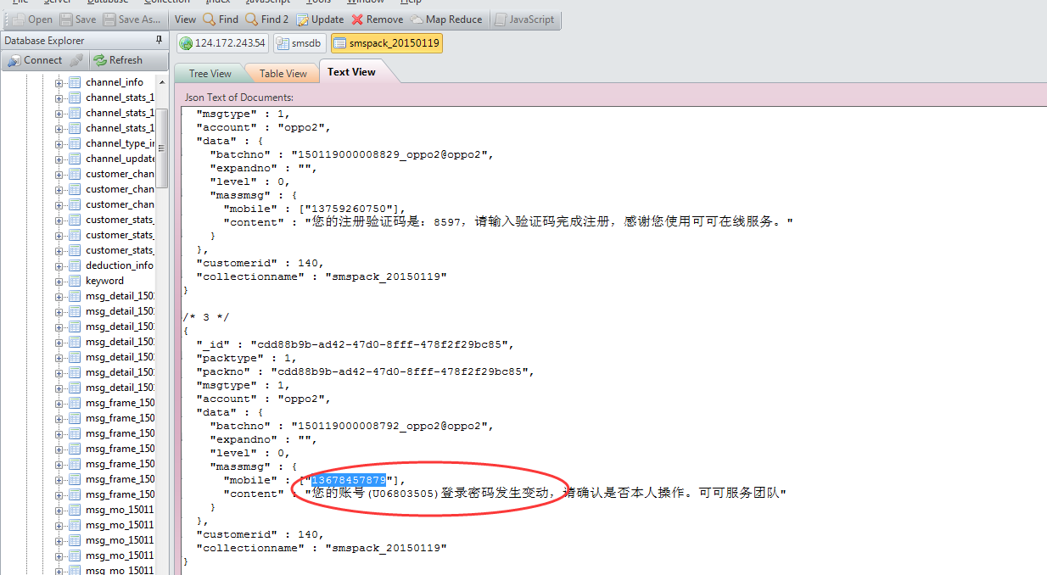Open the Map Reduce tool
The image size is (1047, 575).
tap(446, 20)
